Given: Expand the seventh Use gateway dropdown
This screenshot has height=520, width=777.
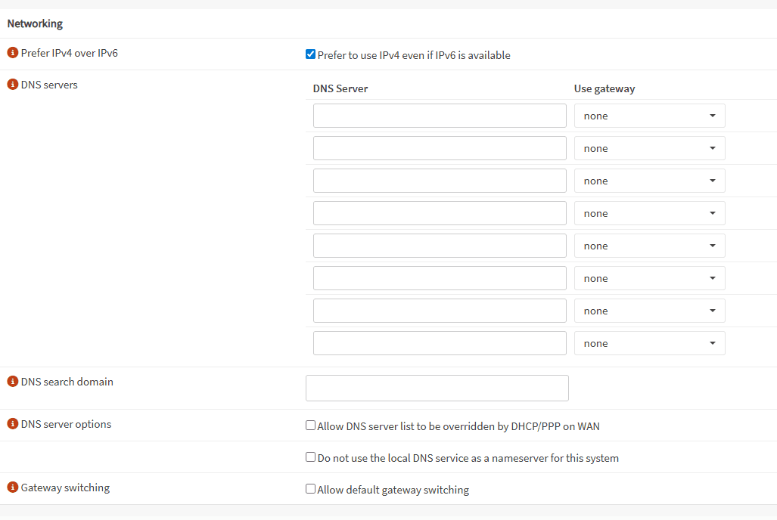Looking at the screenshot, I should point(649,311).
